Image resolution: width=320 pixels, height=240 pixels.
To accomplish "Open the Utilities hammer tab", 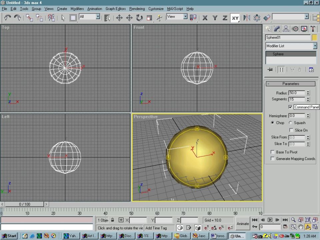I will [x=313, y=29].
